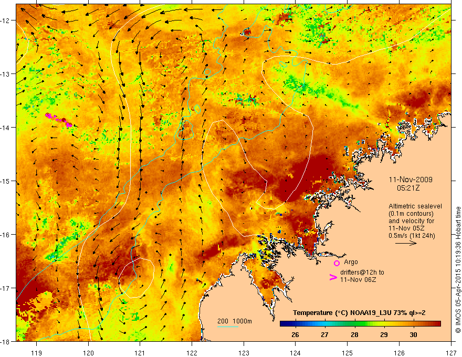Click longitude axis label 124

tap(296, 353)
